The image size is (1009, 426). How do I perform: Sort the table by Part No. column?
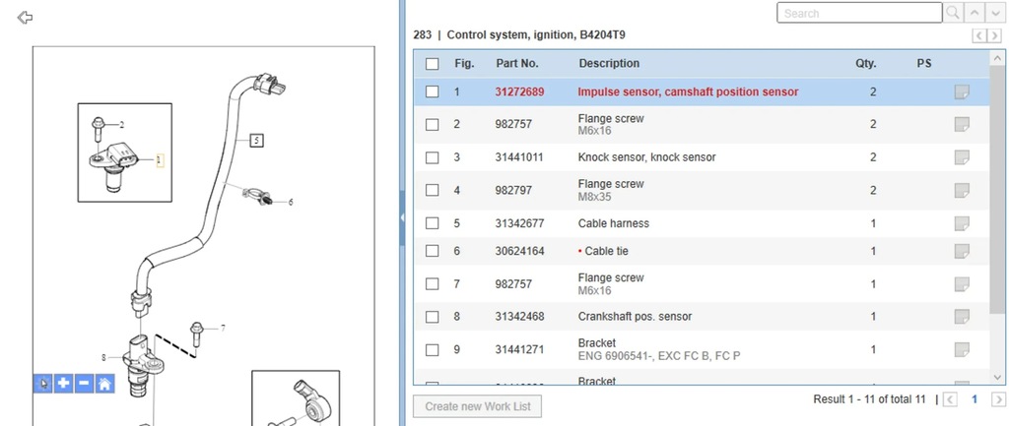pos(516,63)
